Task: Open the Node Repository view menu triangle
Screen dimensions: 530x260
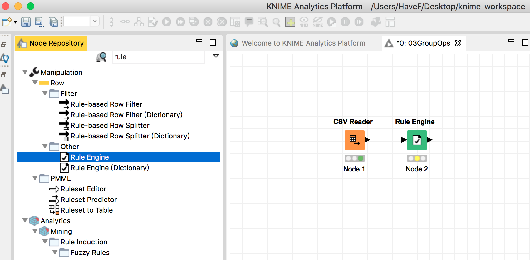Action: pyautogui.click(x=216, y=56)
